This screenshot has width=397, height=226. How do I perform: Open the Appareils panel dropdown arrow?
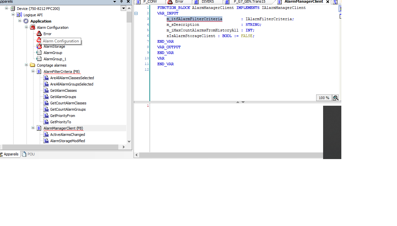(x=114, y=2)
